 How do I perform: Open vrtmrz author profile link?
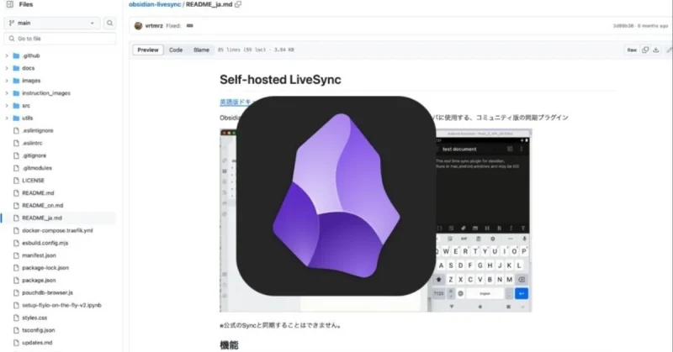(x=154, y=26)
